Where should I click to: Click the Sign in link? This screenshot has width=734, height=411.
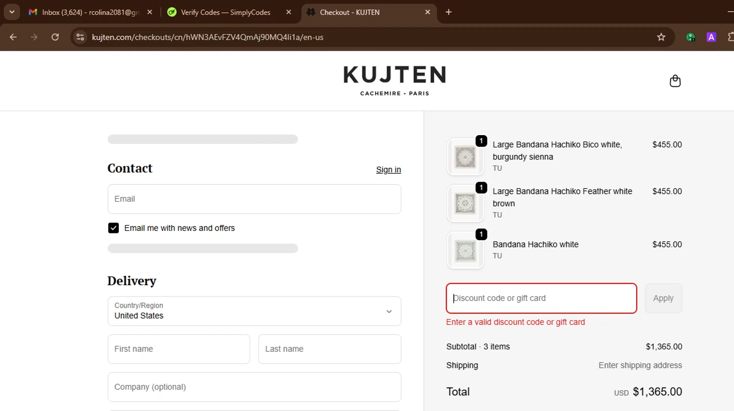[389, 170]
